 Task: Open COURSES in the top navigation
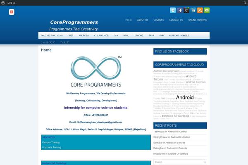pyautogui.click(x=159, y=20)
